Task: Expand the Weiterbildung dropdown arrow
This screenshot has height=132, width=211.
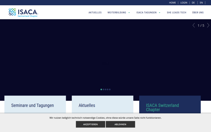Action: (x=129, y=13)
